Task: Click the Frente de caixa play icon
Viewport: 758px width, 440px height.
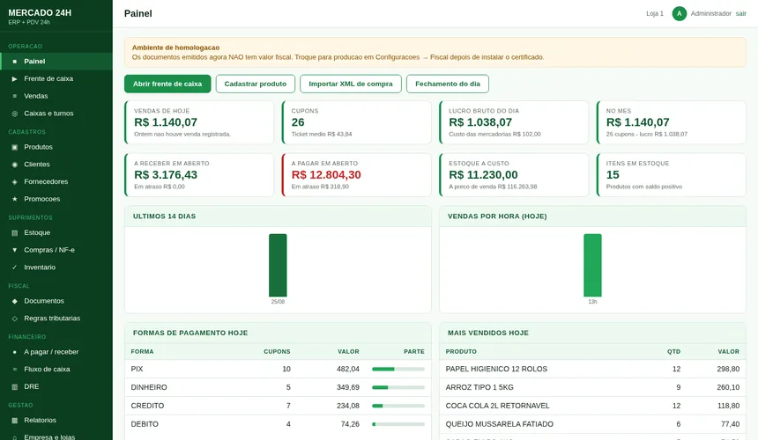Action: 14,78
